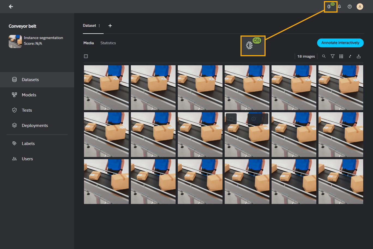Open the grid view mode dropdown
This screenshot has width=373, height=249.
tap(341, 56)
